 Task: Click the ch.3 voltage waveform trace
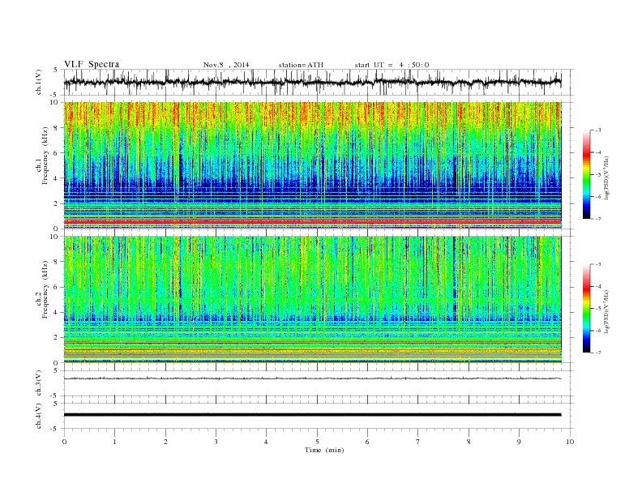[313, 378]
